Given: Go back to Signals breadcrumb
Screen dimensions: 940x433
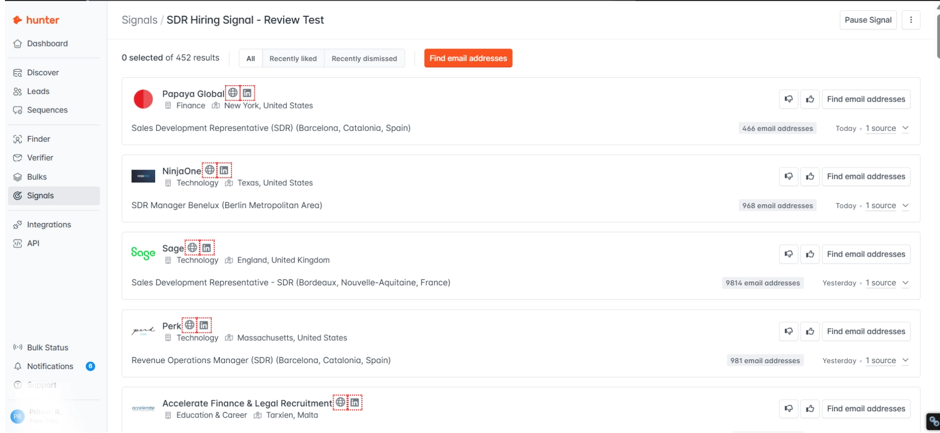Looking at the screenshot, I should (x=139, y=20).
